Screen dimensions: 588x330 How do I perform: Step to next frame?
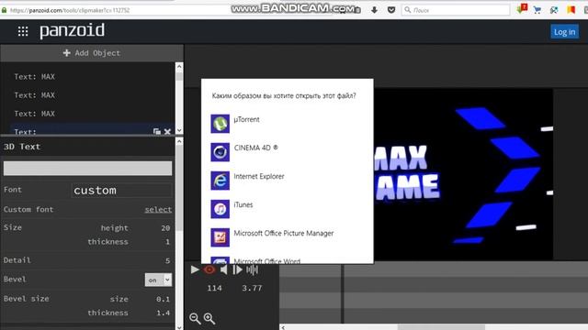[x=237, y=269]
